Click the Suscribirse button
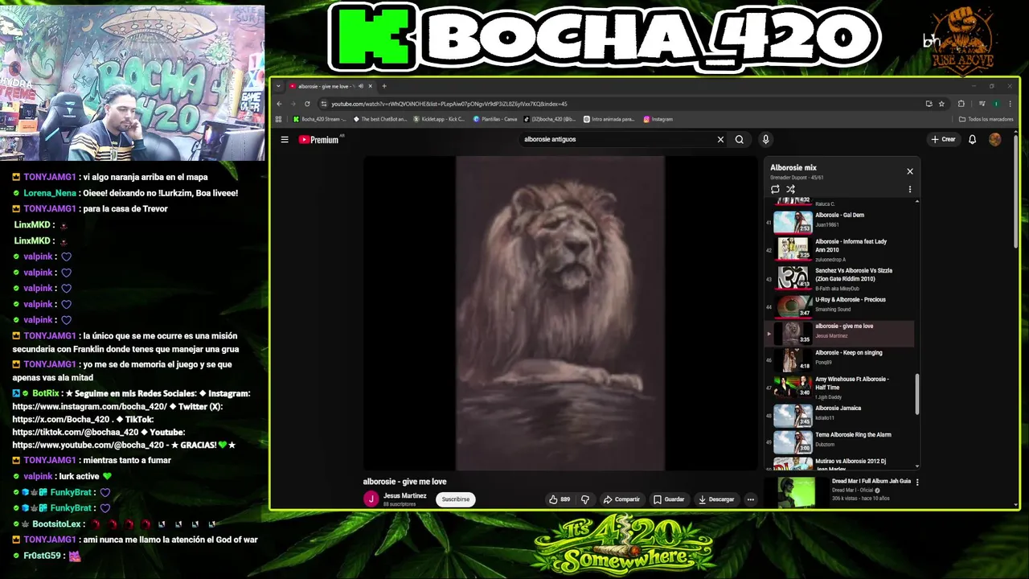 [x=456, y=499]
